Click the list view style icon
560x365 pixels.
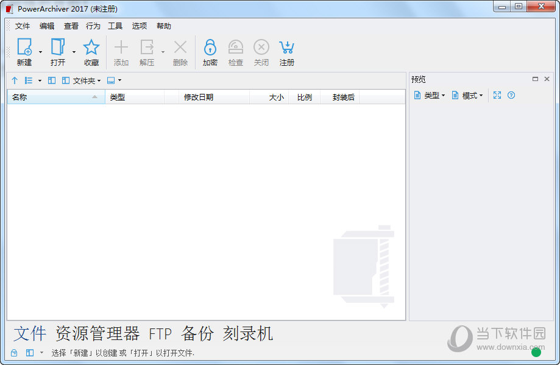(29, 80)
